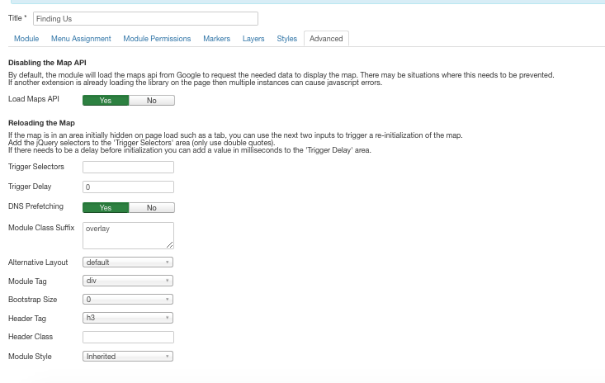Image resolution: width=605 pixels, height=383 pixels.
Task: Click the Trigger Selectors input
Action: [x=128, y=167]
